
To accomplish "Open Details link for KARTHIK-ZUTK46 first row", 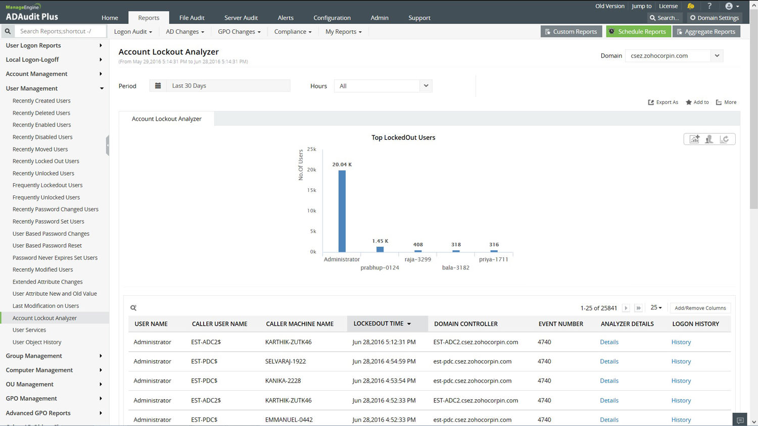I will (x=609, y=342).
